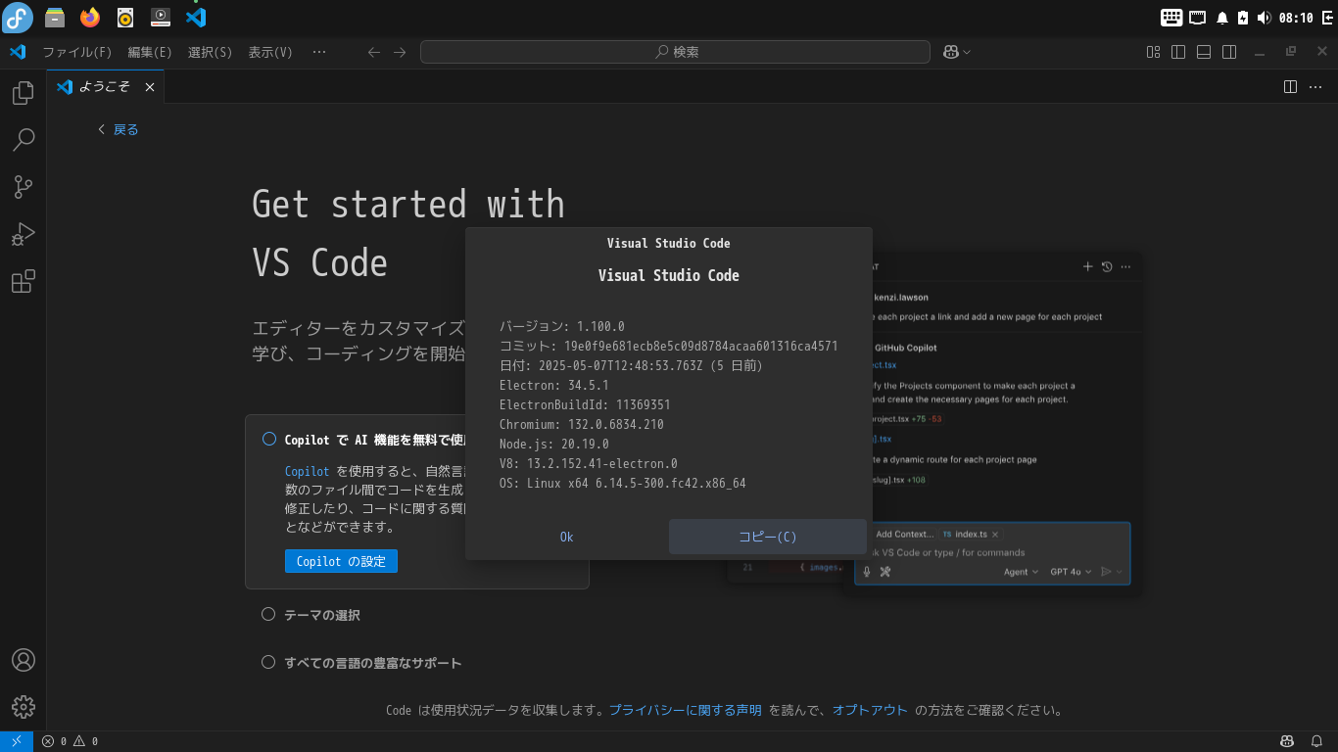Click the Copilot icon in title bar
This screenshot has width=1338, height=752.
pos(950,52)
